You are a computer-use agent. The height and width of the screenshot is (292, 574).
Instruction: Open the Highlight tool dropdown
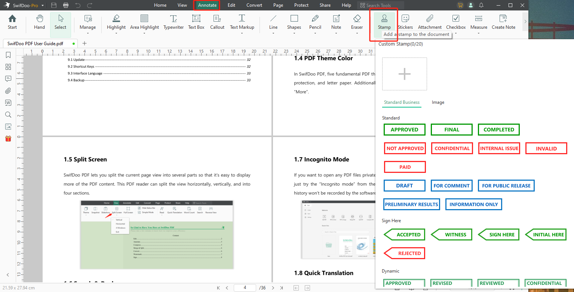[116, 33]
